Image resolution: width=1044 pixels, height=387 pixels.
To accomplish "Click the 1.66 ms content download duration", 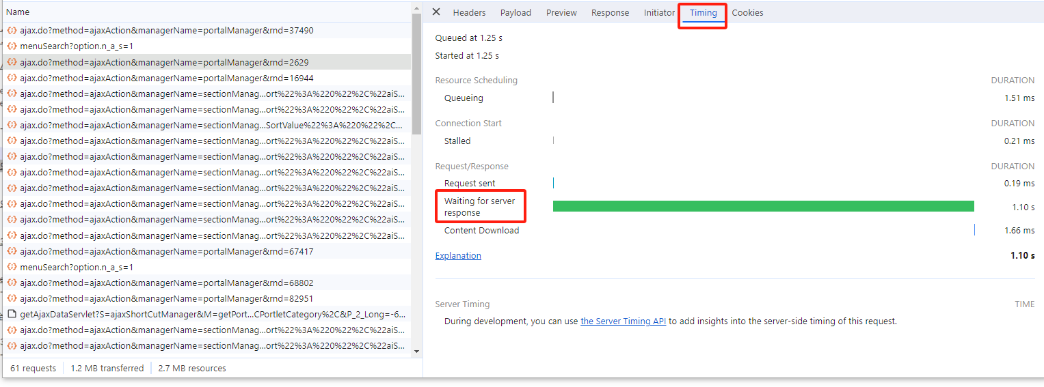I will 1019,231.
